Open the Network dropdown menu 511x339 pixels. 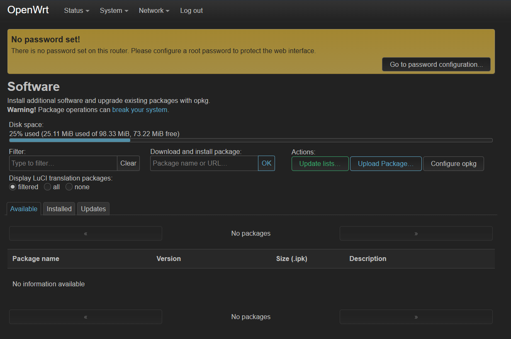(154, 11)
